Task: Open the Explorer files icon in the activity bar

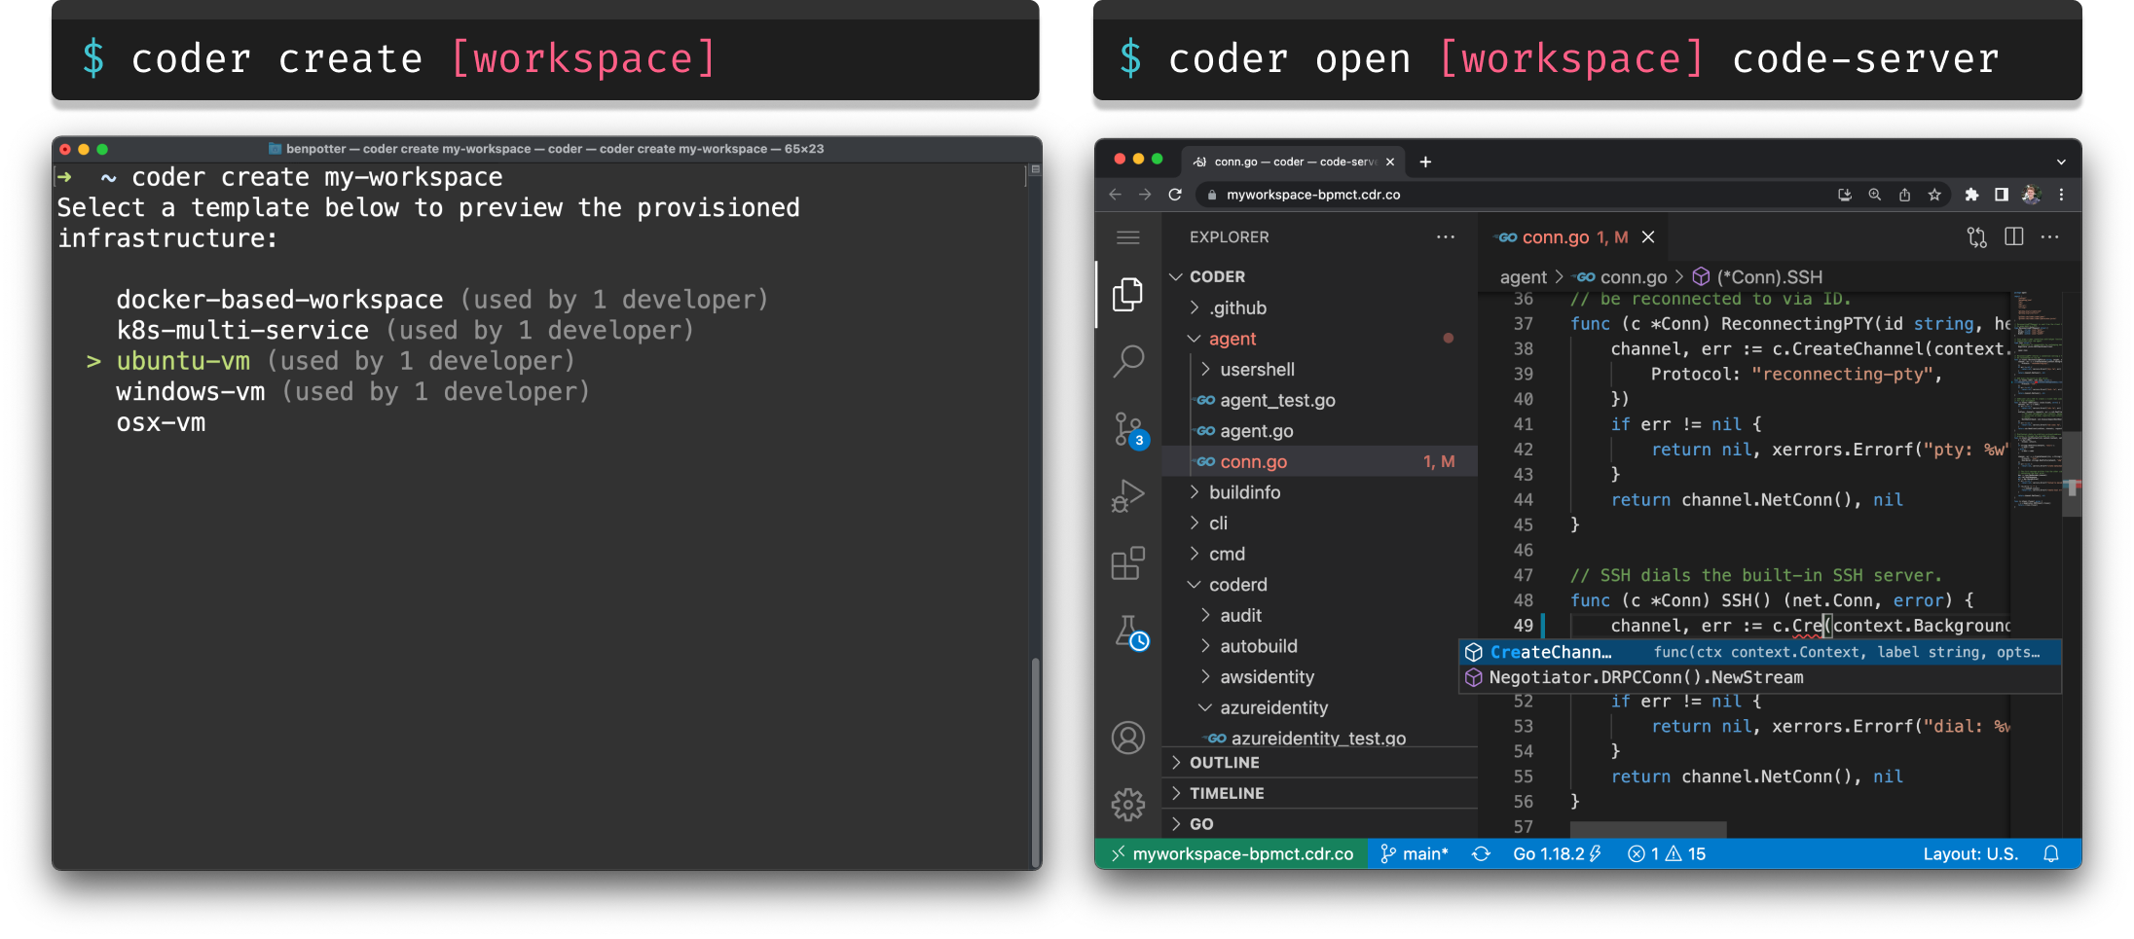Action: coord(1128,294)
